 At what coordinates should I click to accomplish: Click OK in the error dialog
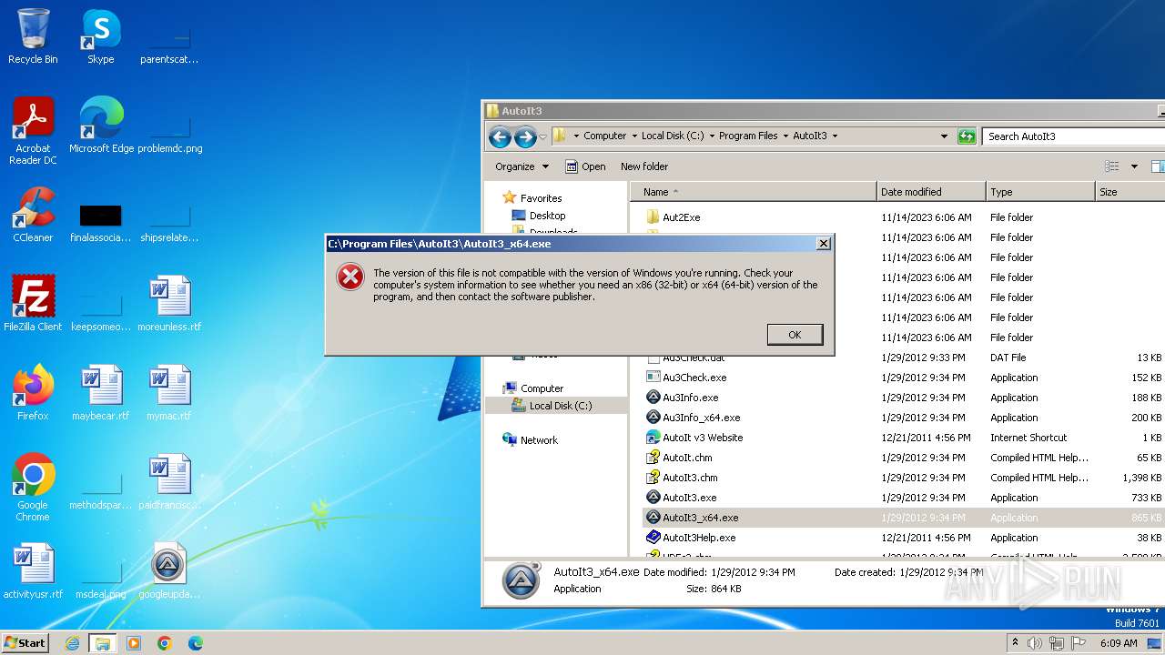click(x=795, y=335)
